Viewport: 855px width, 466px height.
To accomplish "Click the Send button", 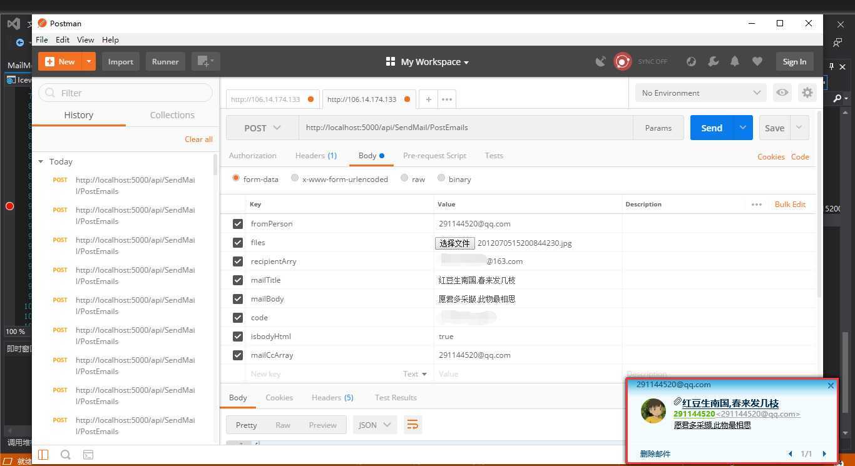I will click(712, 128).
